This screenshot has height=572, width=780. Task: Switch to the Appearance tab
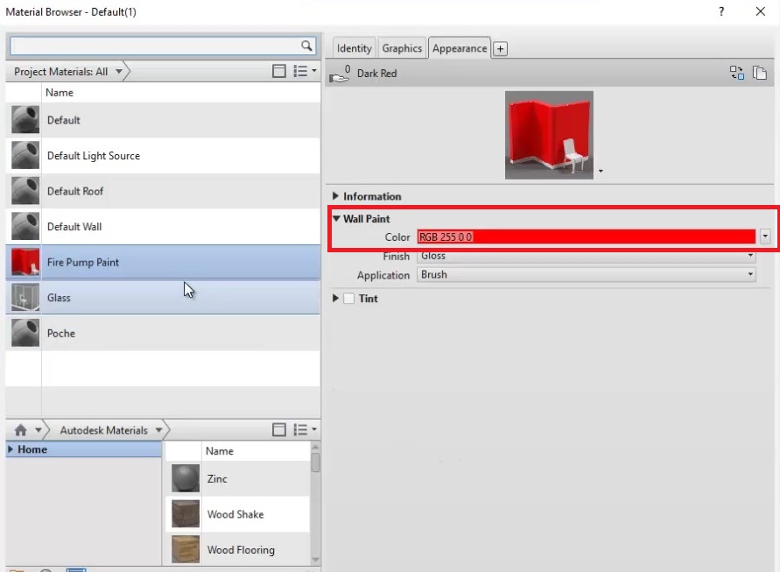(x=459, y=48)
